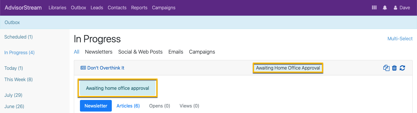This screenshot has height=113, width=417.
Task: Filter the list by Emails
Action: click(176, 52)
